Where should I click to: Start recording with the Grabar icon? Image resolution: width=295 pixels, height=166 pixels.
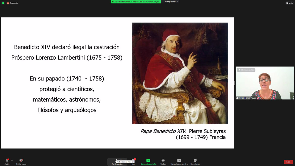coord(163,161)
